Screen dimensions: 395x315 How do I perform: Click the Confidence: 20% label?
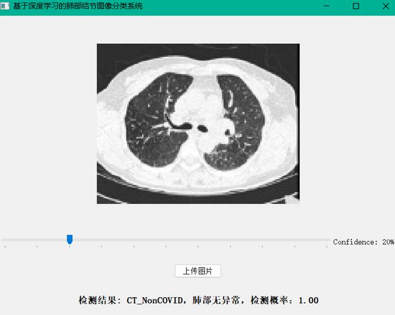[x=363, y=242]
